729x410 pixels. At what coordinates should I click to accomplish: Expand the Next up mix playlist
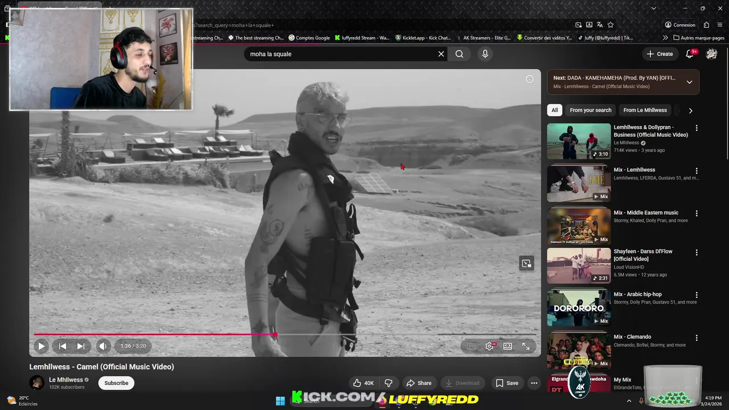pos(689,82)
